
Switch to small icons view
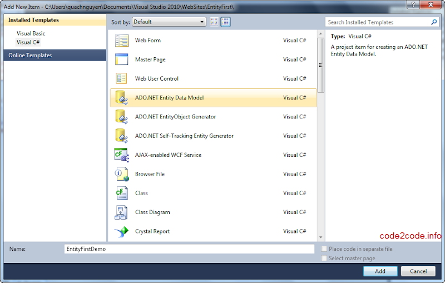coord(215,22)
